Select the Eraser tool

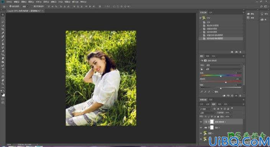(x=3, y=51)
